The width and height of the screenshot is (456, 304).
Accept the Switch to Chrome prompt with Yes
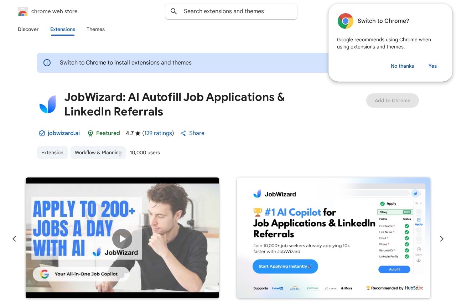(x=432, y=66)
